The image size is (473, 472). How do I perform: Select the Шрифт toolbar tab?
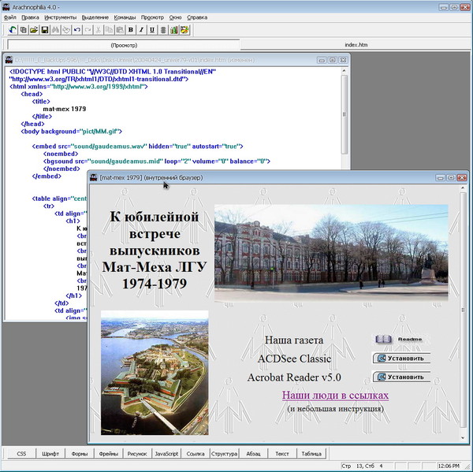pos(50,453)
